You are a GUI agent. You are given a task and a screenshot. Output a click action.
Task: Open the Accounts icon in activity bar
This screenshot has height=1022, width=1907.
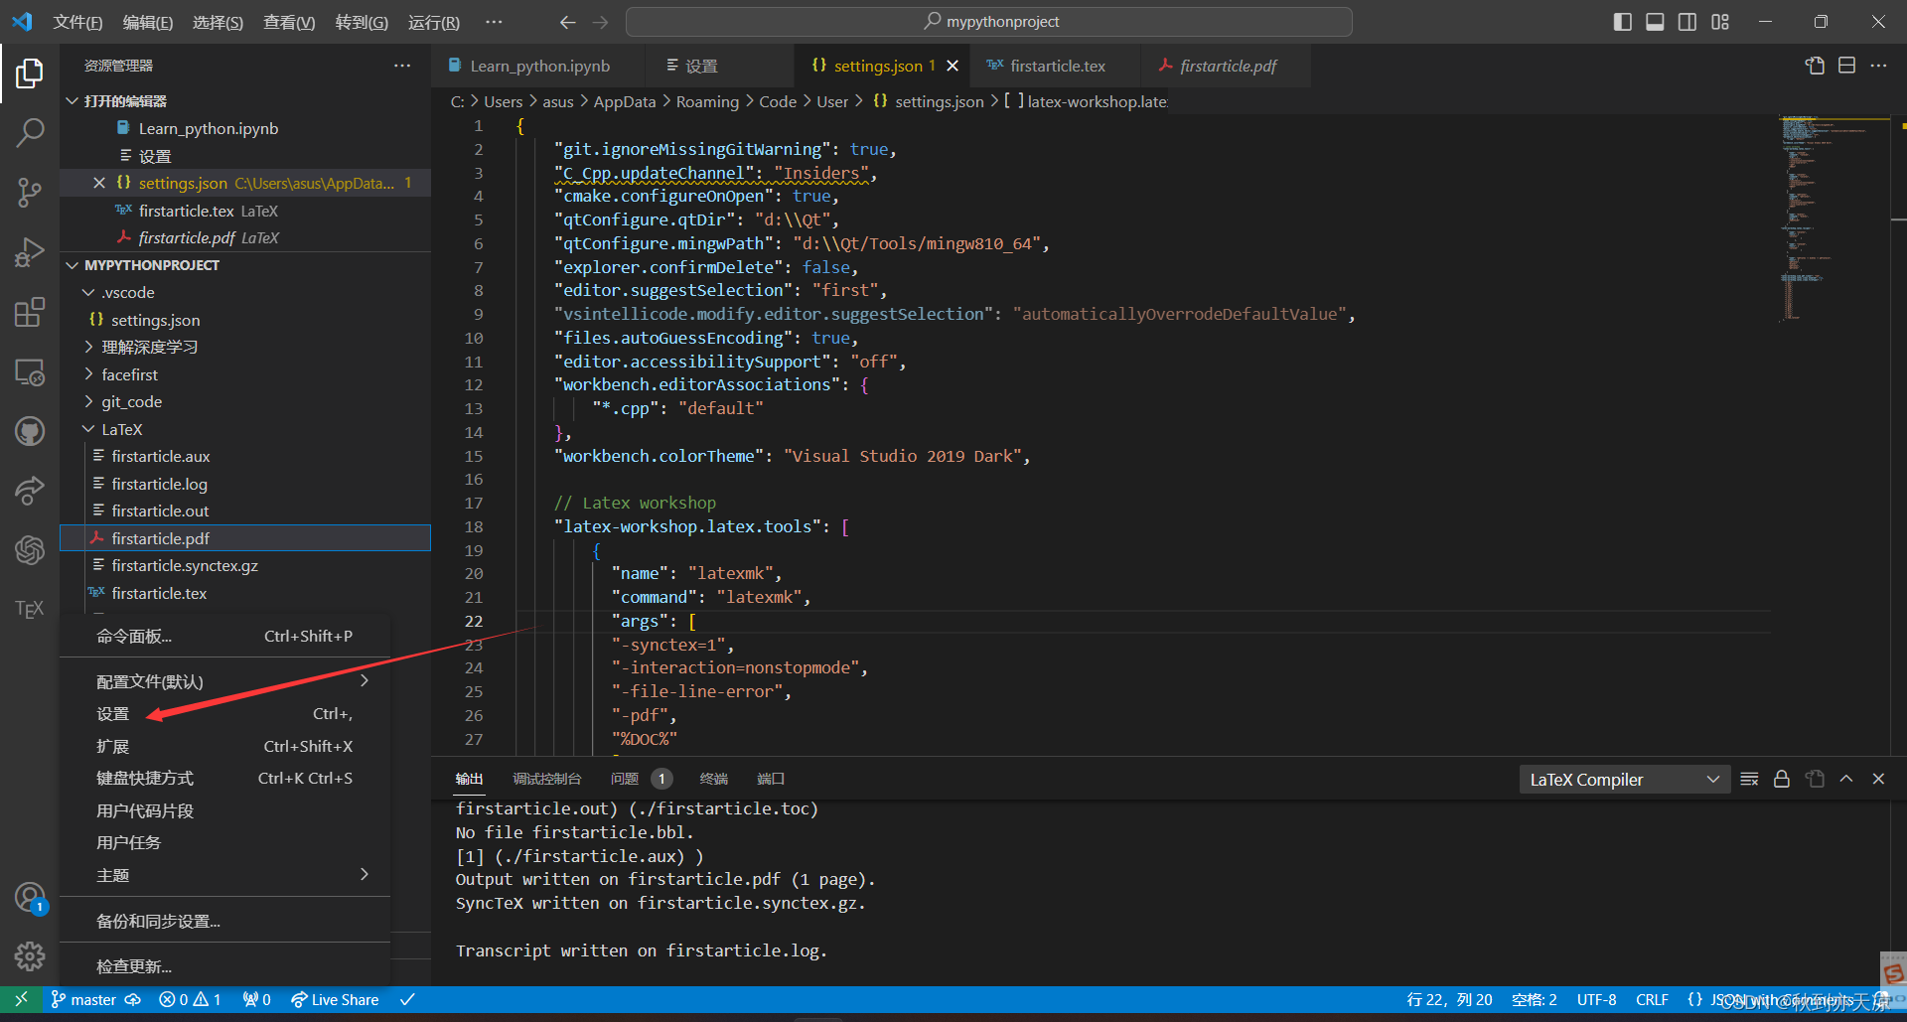coord(30,898)
